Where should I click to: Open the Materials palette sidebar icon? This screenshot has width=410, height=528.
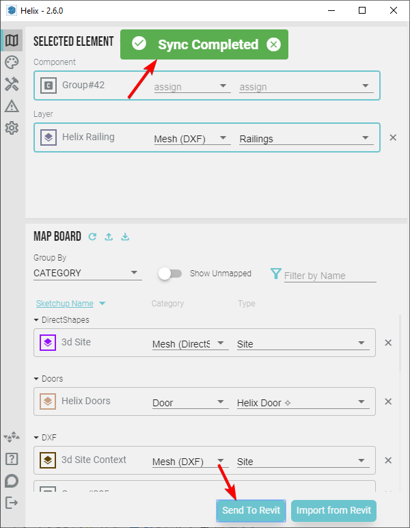pos(12,62)
